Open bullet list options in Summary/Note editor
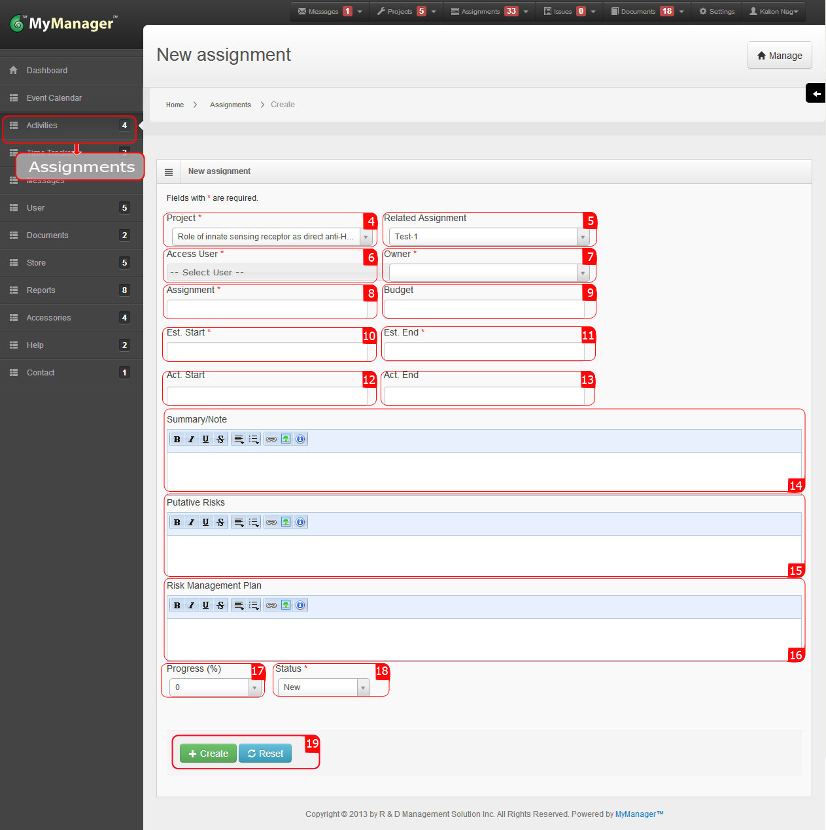826x830 pixels. [x=254, y=440]
